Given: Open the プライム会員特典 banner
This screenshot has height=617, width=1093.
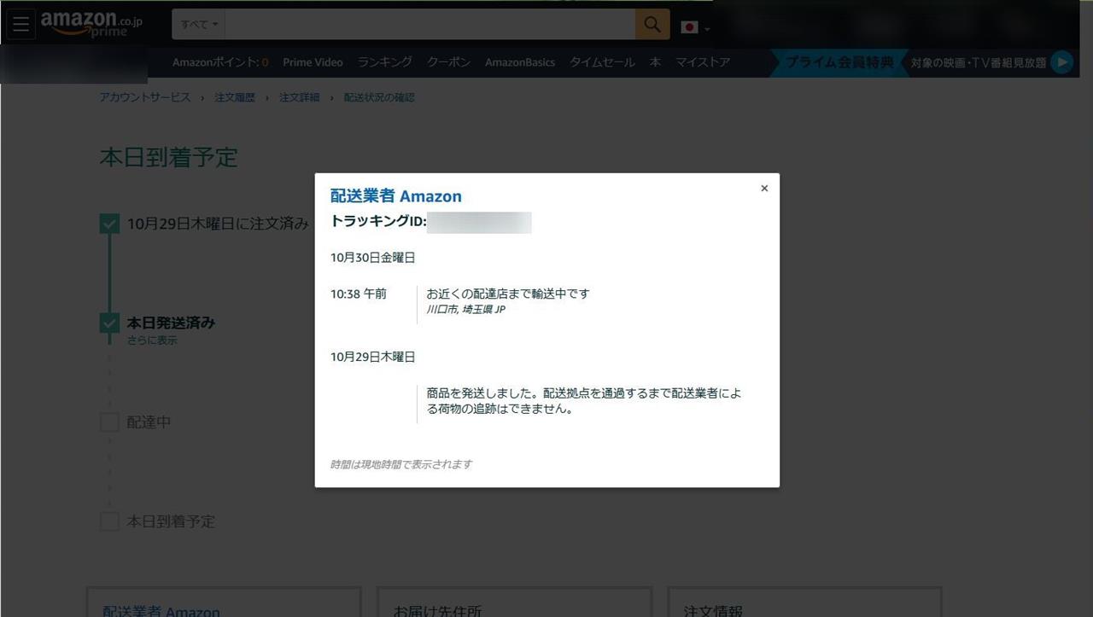Looking at the screenshot, I should (839, 62).
